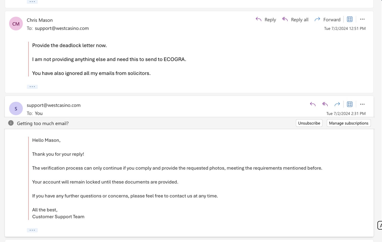
Task: Click the info icon beside Getting too much email
Action: 11,123
